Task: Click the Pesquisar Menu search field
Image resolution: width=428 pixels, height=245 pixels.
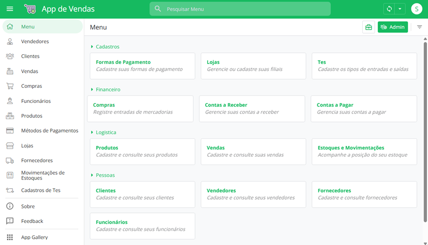Action: [x=240, y=9]
